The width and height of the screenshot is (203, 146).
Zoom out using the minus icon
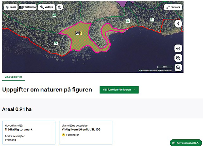(x=178, y=67)
